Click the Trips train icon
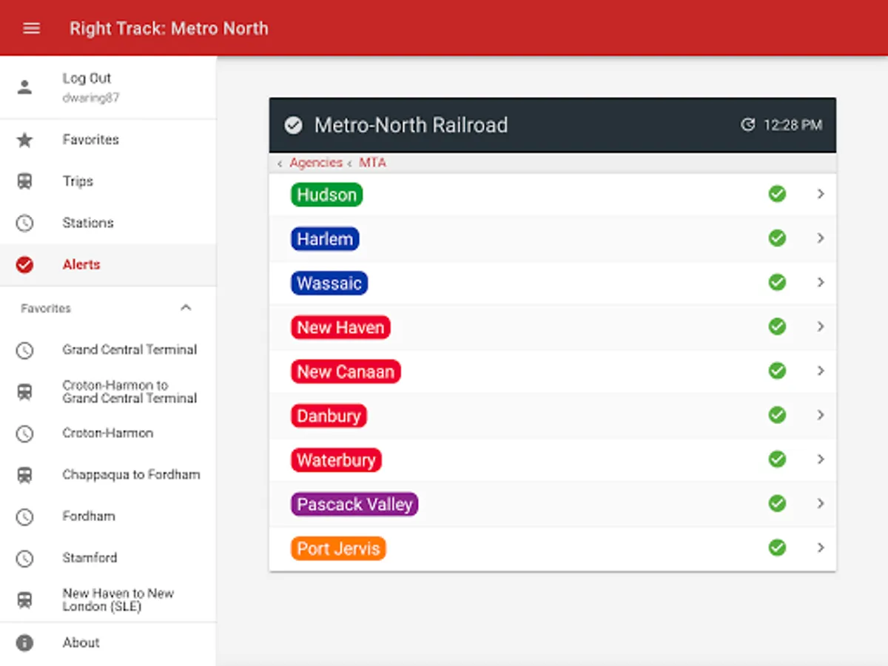The height and width of the screenshot is (666, 888). click(25, 181)
